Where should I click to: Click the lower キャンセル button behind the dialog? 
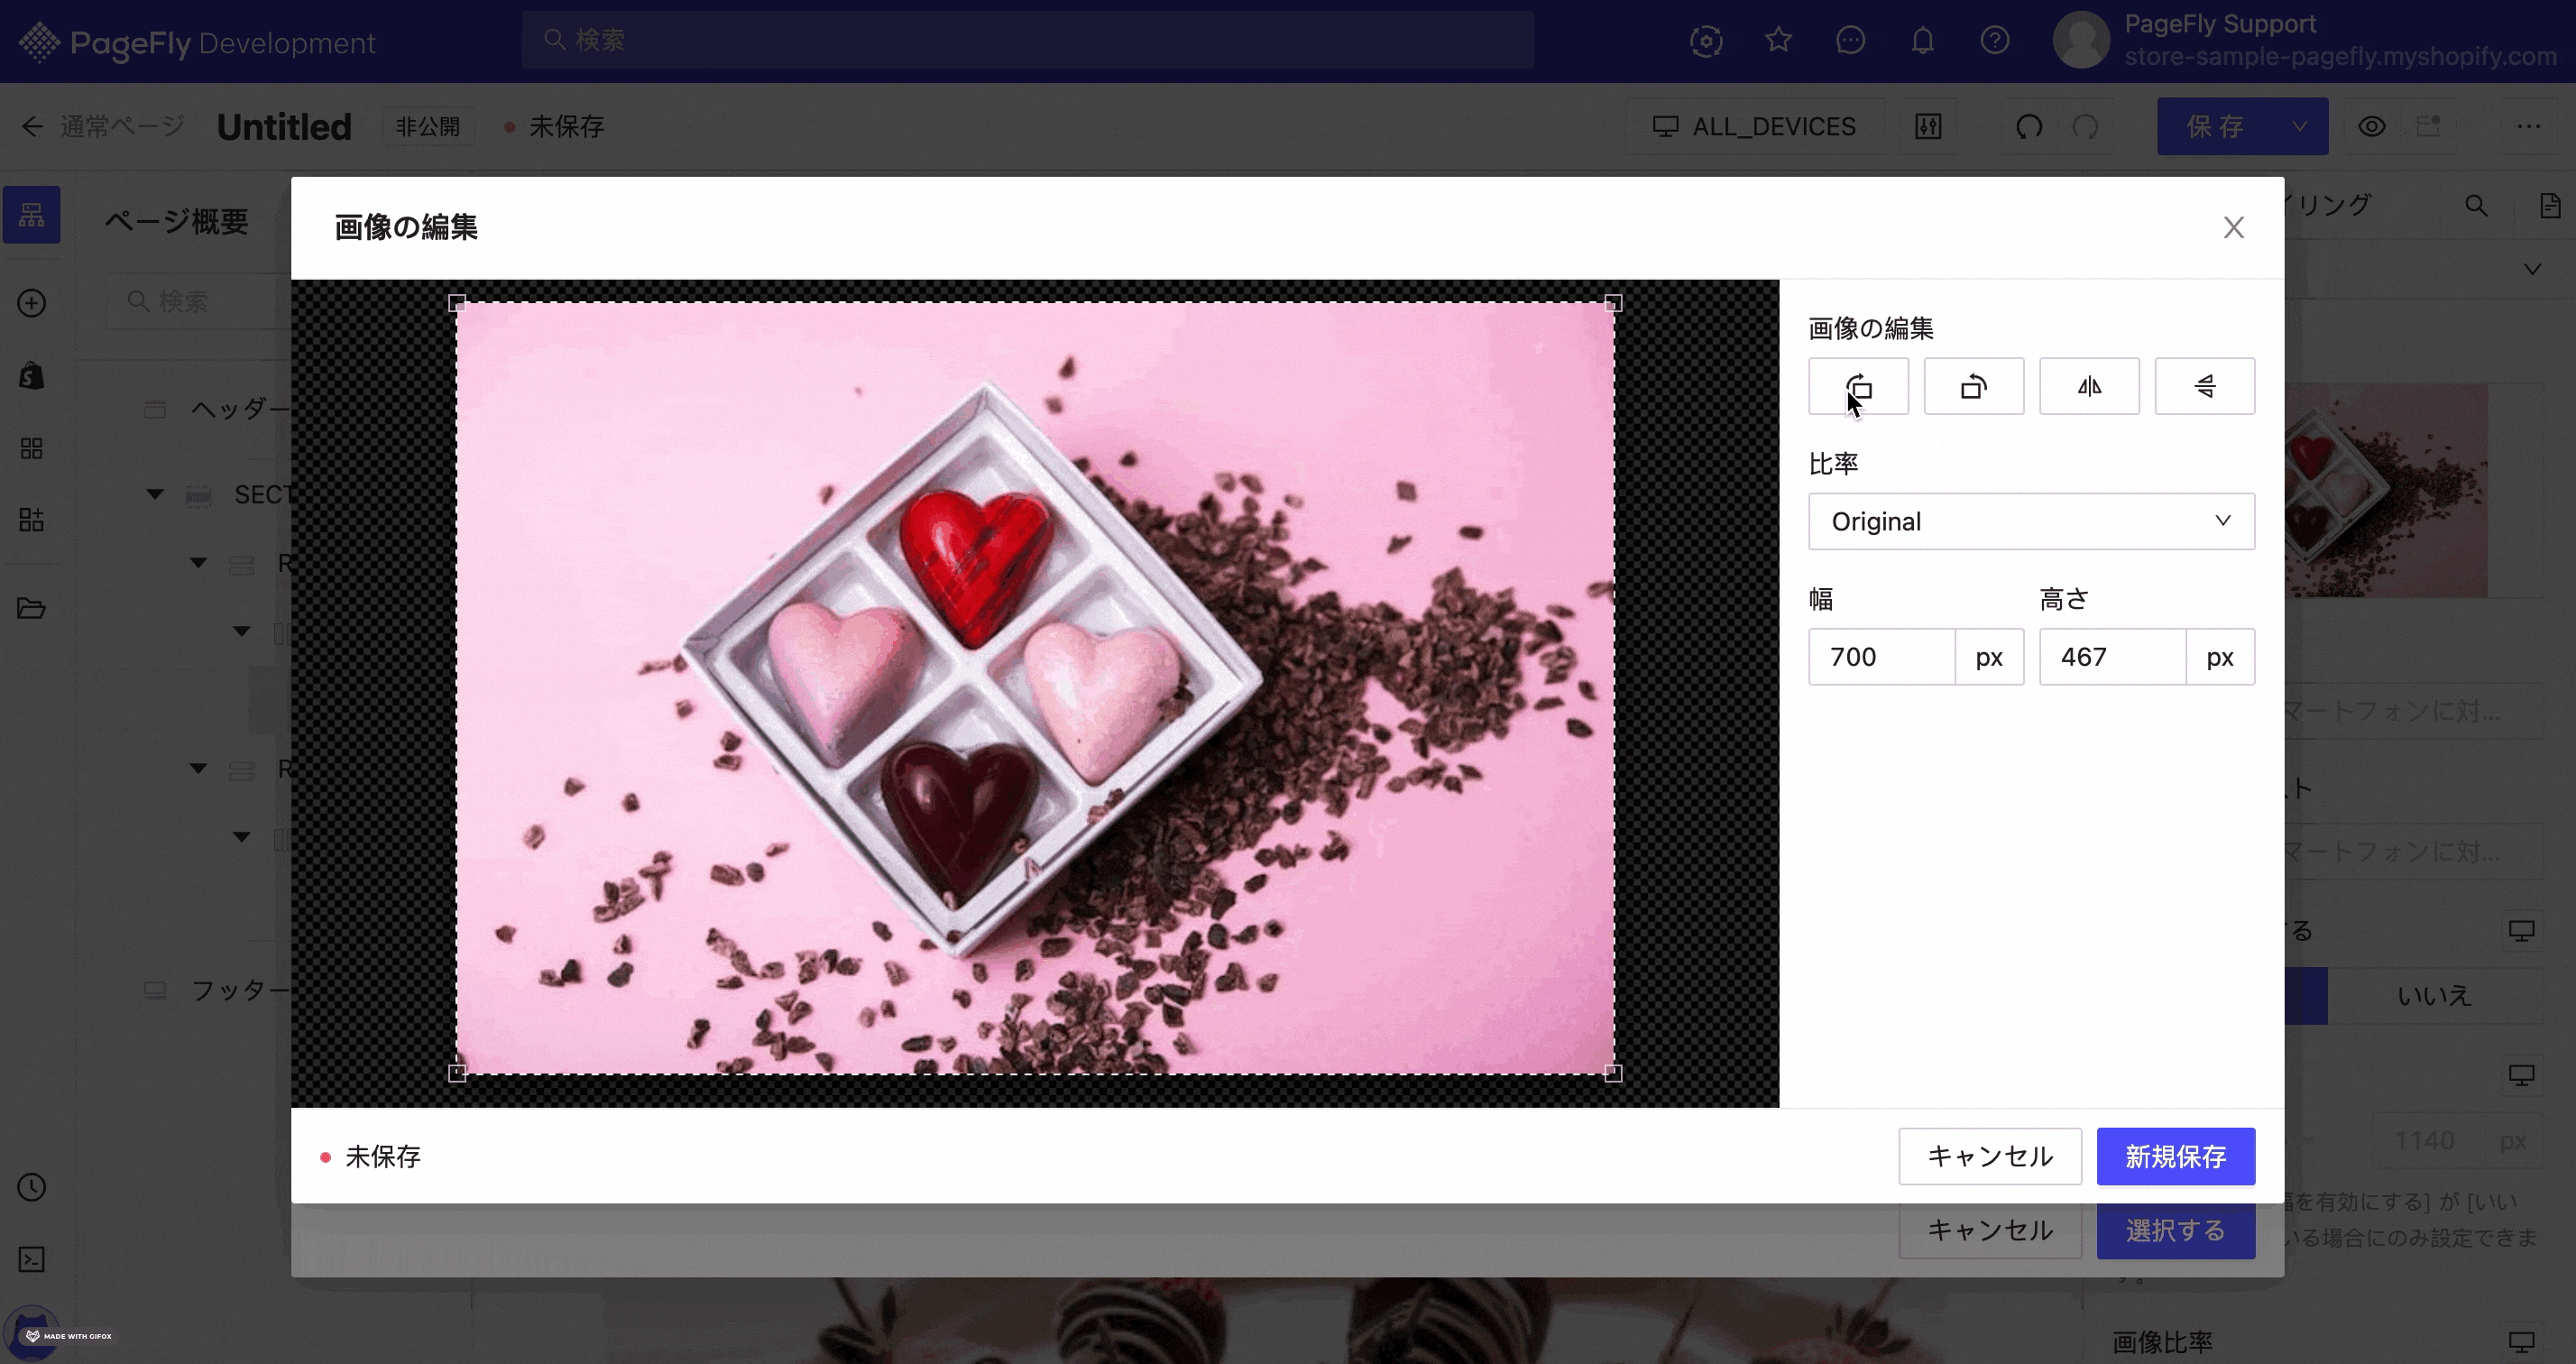[x=1990, y=1230]
